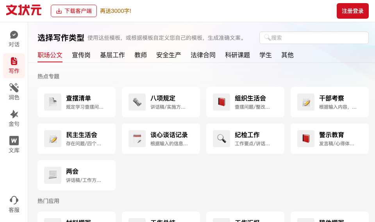Open the 查摆清单 template title
The width and height of the screenshot is (375, 222).
(79, 98)
